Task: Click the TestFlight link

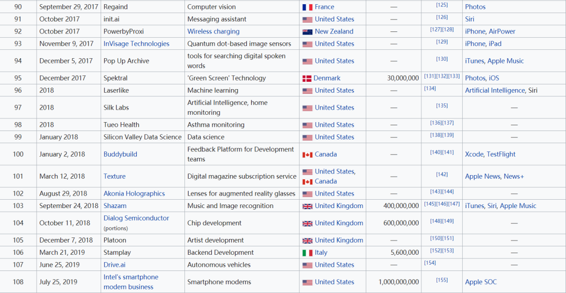Action: pyautogui.click(x=501, y=154)
